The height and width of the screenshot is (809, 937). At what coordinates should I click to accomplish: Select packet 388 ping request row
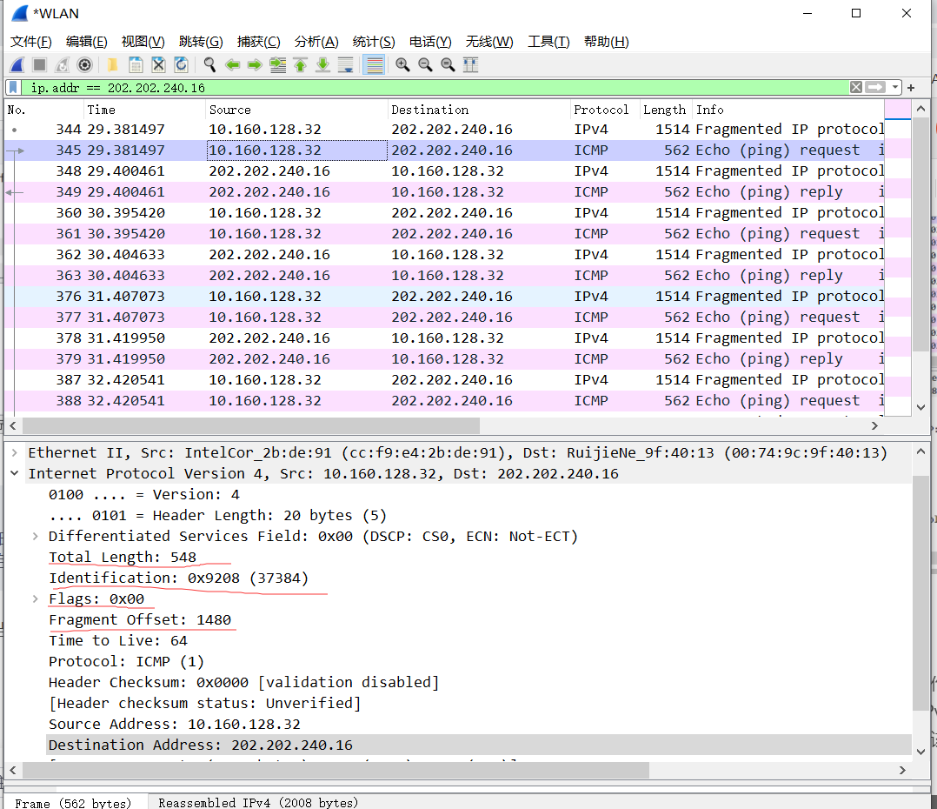[x=444, y=401]
